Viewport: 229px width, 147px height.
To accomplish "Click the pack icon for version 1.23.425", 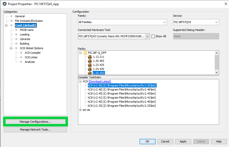I will click(90, 65).
